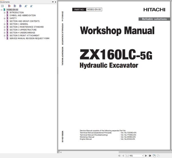Click the go to previous view icon
The image size is (172, 158).
tap(154, 156)
